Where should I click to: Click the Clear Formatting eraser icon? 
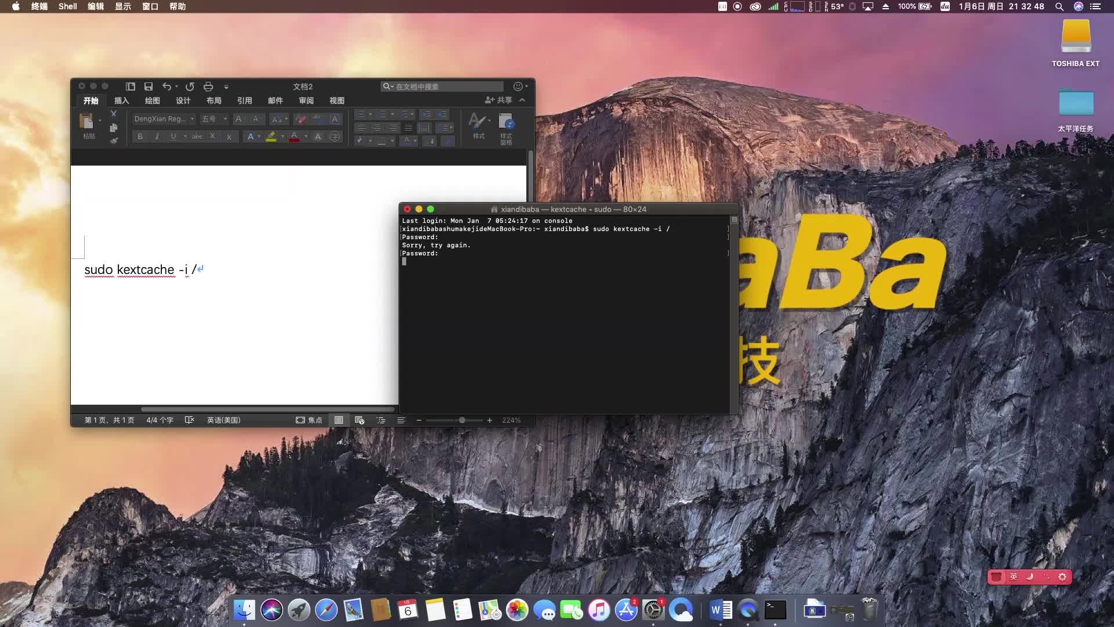[301, 119]
